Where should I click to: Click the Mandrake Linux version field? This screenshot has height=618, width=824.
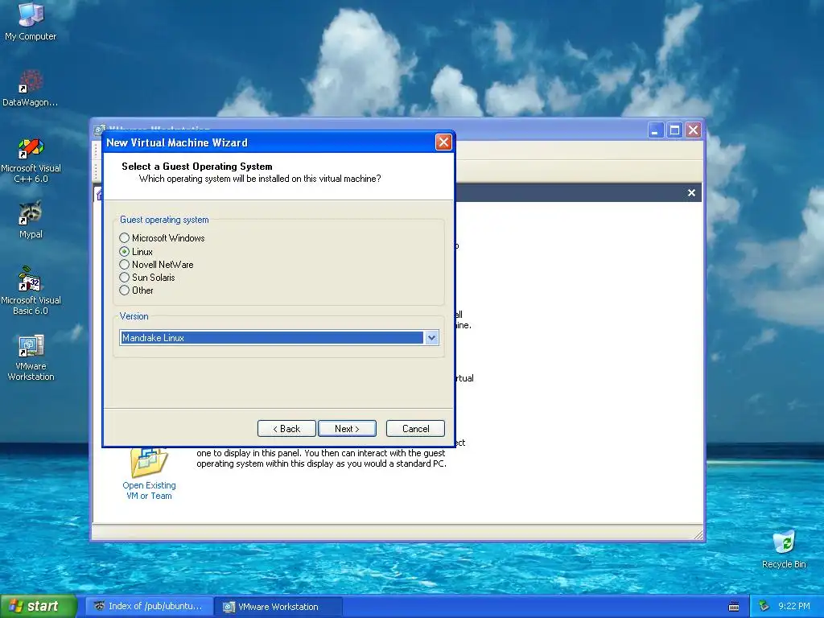pos(272,338)
